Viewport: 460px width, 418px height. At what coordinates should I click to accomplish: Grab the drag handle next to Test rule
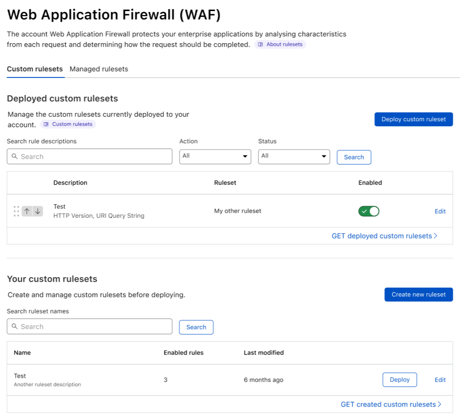[x=16, y=211]
